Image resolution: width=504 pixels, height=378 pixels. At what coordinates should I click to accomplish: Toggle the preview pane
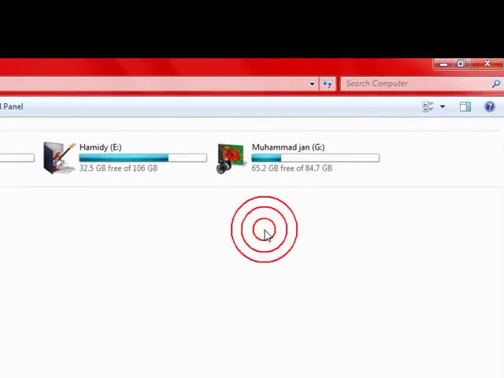click(465, 106)
